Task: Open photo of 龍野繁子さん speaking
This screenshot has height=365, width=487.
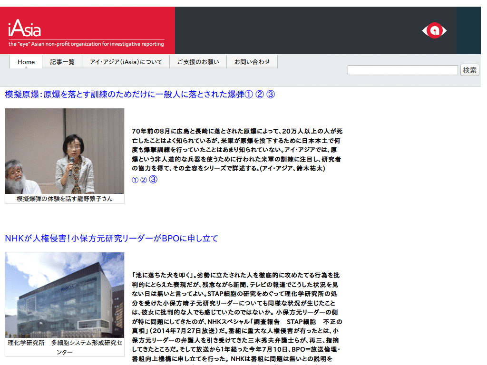Action: (65, 151)
